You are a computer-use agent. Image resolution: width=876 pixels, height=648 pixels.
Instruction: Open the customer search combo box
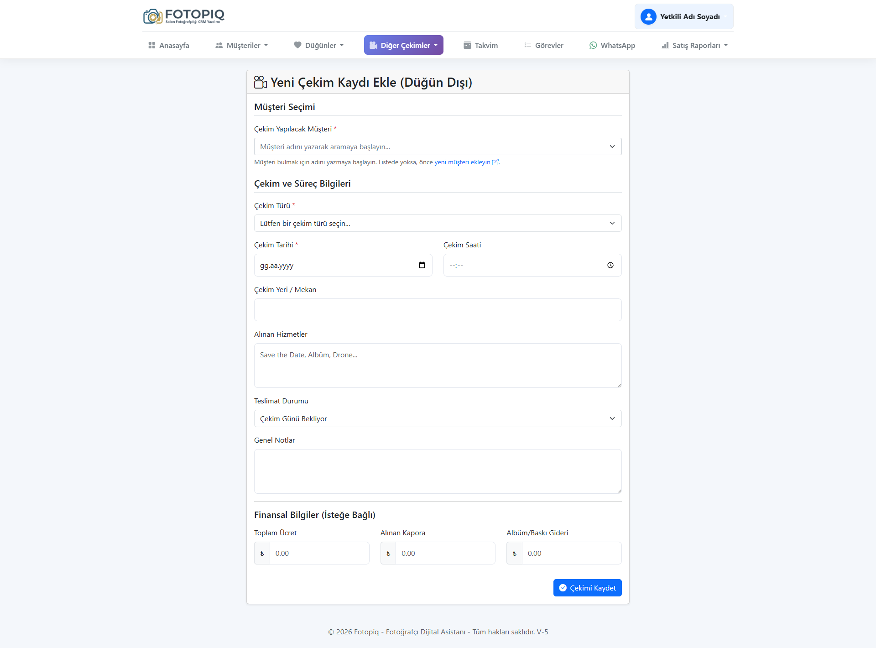[x=438, y=146]
